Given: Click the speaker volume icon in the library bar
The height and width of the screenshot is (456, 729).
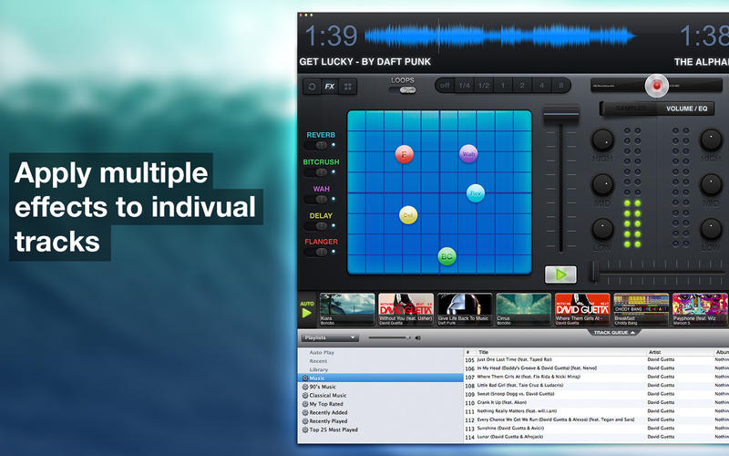Looking at the screenshot, I should coord(417,337).
